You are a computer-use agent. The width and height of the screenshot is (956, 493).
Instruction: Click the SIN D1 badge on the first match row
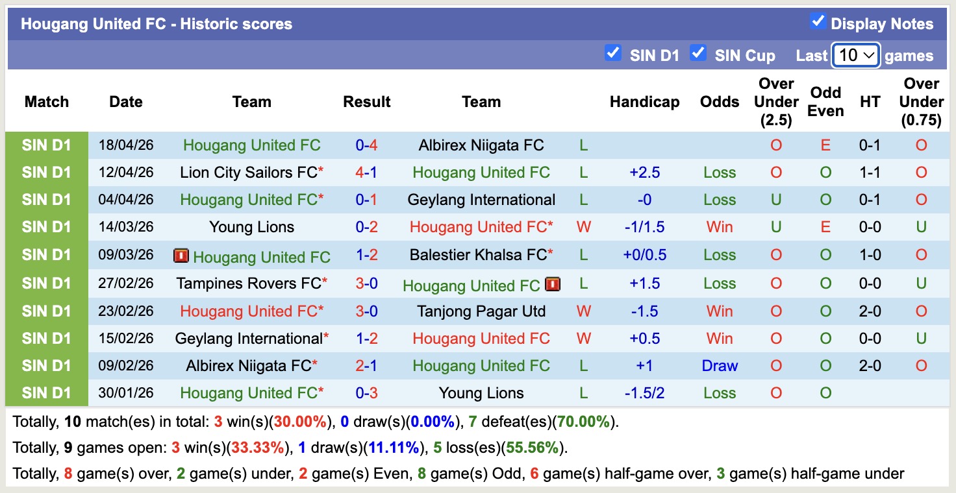tap(47, 145)
